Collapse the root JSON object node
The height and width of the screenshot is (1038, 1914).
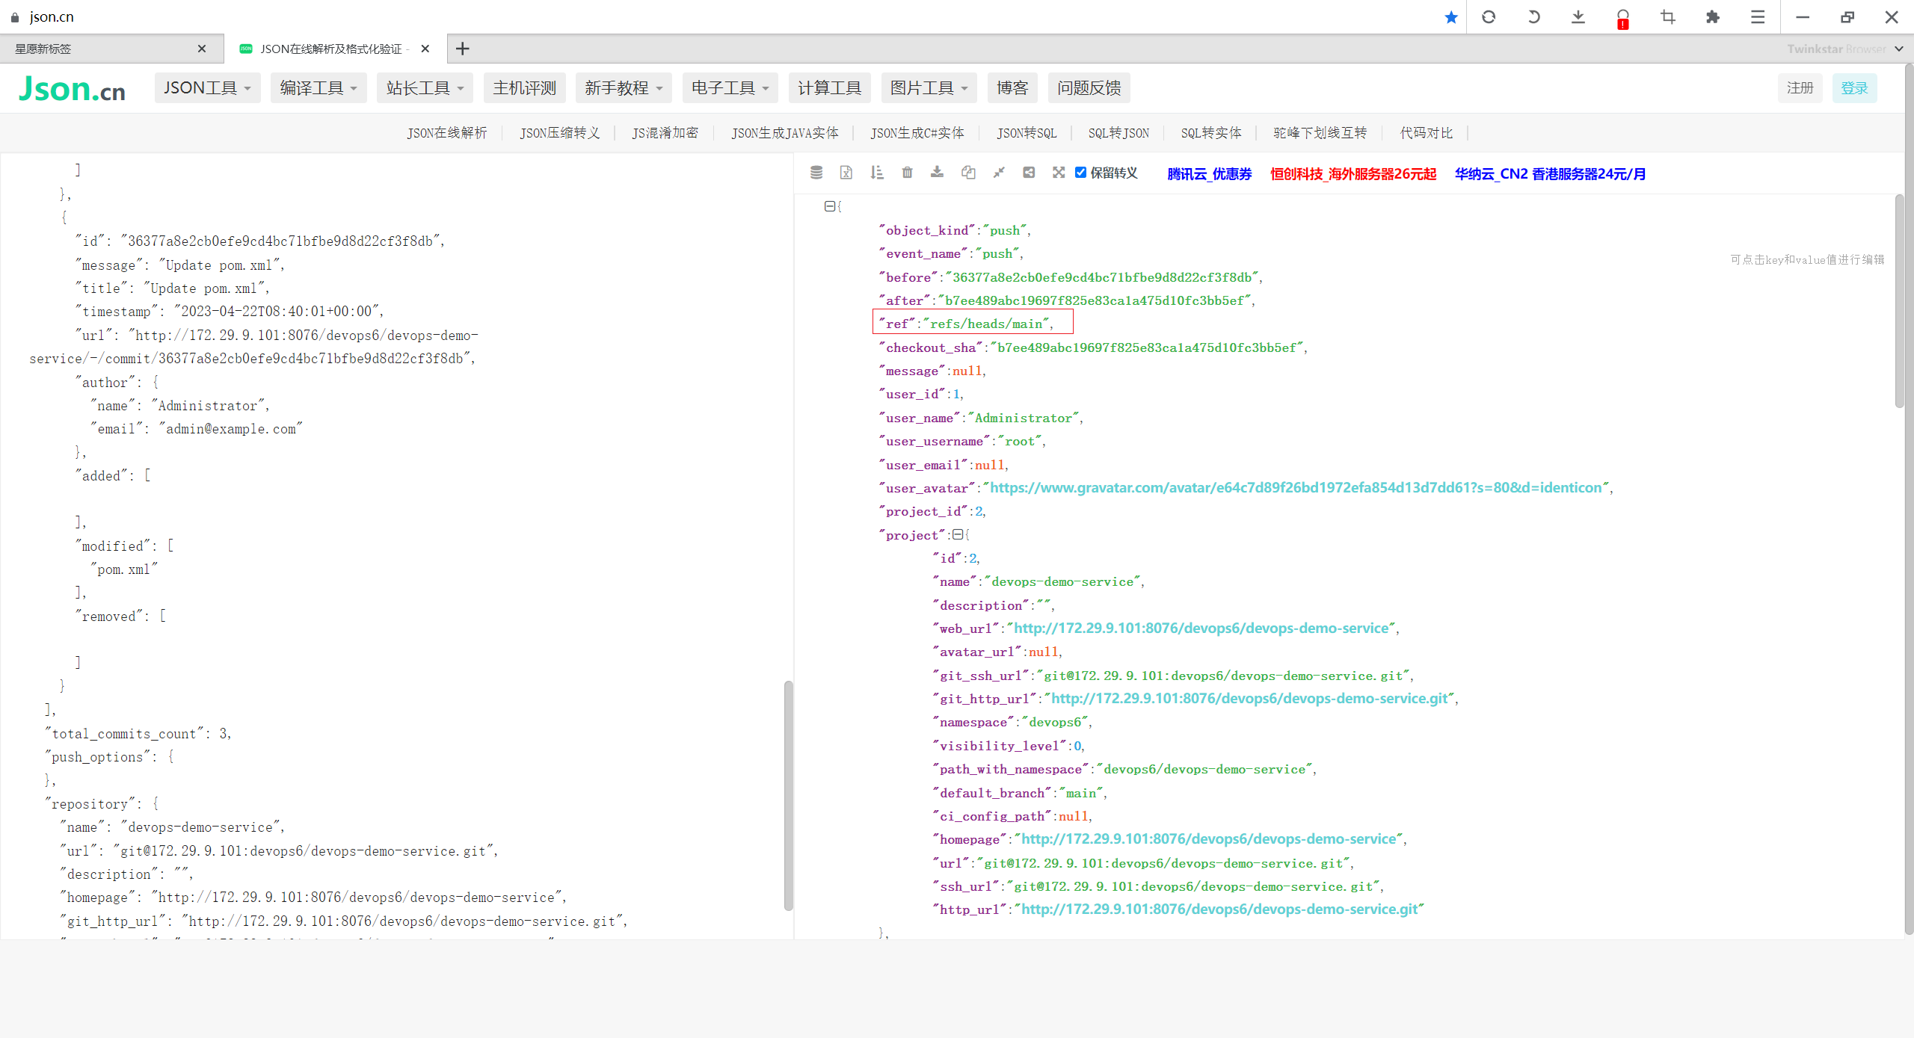(830, 206)
